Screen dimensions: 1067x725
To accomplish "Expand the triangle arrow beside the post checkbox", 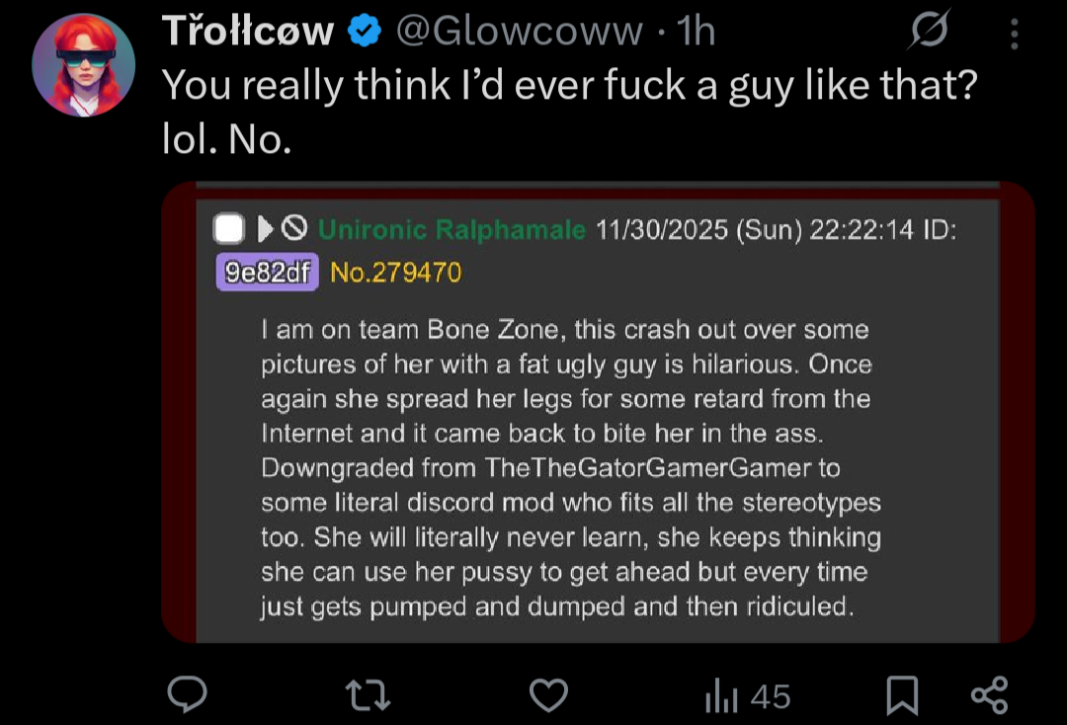I will click(265, 230).
